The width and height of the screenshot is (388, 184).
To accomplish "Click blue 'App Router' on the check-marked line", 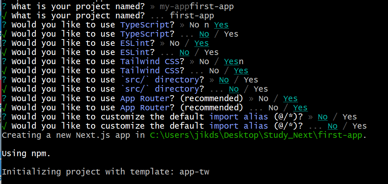I will tap(145, 108).
